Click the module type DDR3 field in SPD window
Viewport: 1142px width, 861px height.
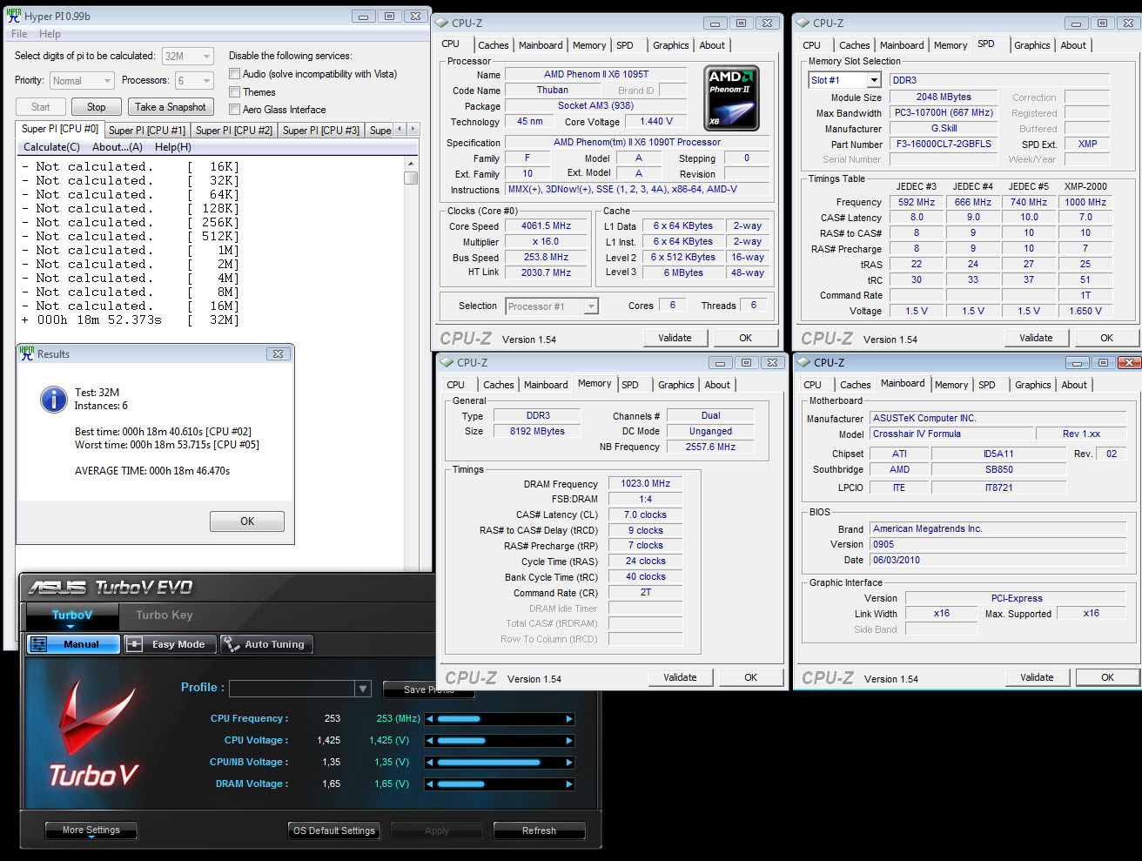(998, 80)
